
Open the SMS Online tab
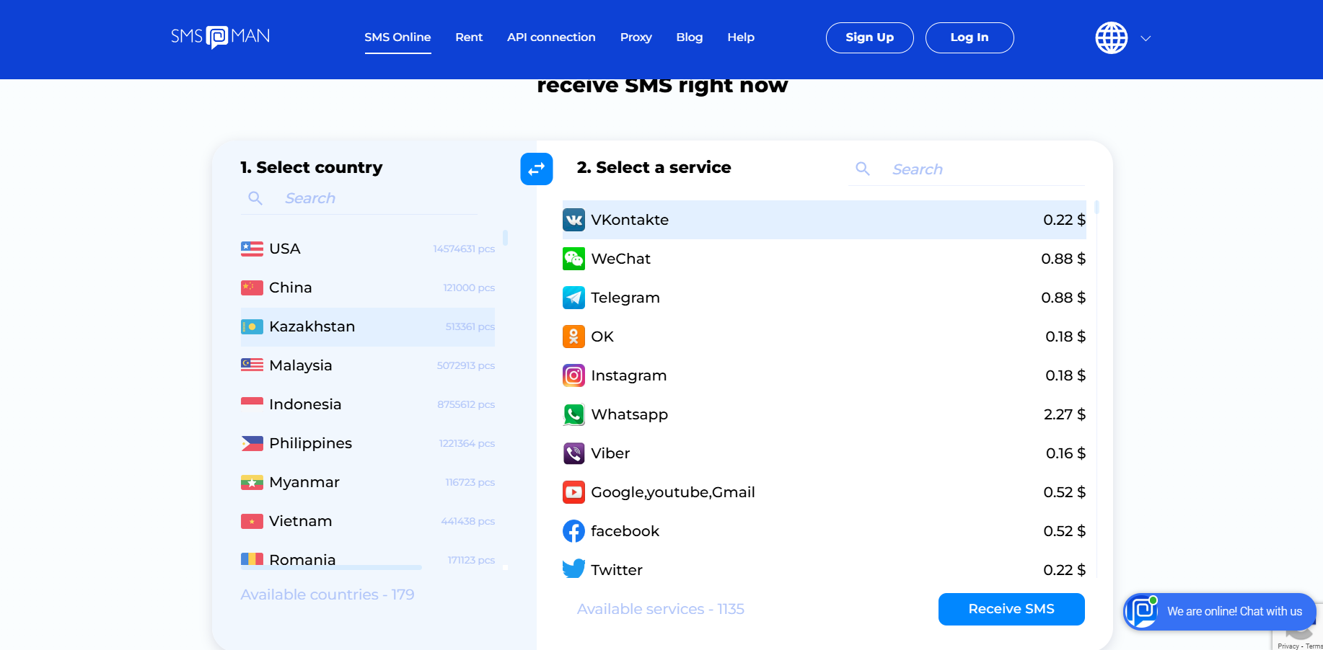[x=397, y=37]
